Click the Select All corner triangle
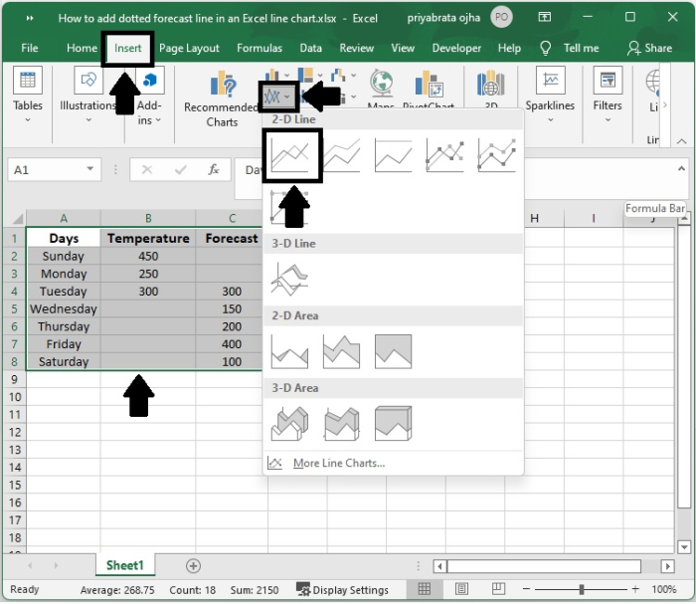Image resolution: width=696 pixels, height=604 pixels. point(17,219)
